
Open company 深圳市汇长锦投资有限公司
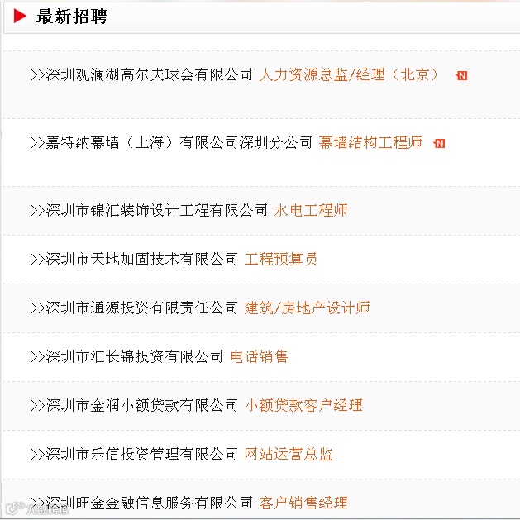click(134, 356)
